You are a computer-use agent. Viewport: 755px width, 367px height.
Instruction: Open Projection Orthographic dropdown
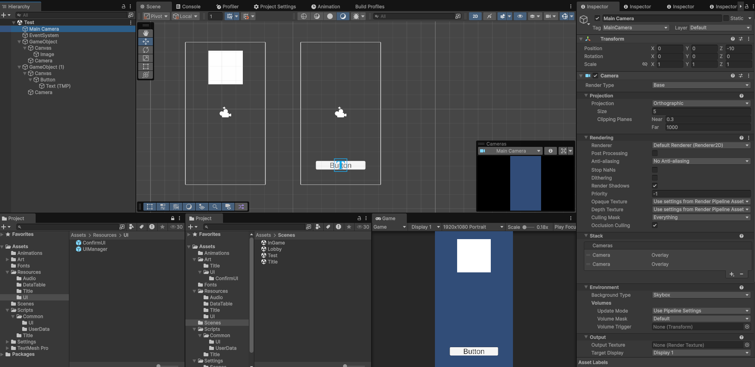701,103
